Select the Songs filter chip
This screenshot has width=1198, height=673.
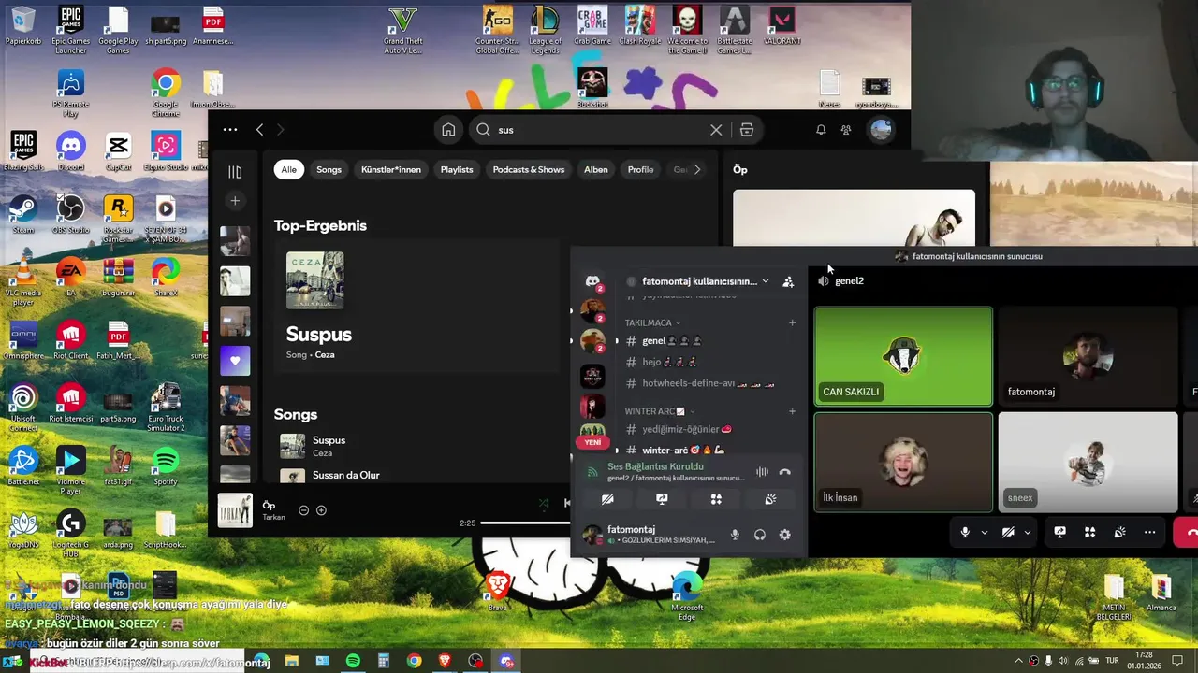coord(329,169)
